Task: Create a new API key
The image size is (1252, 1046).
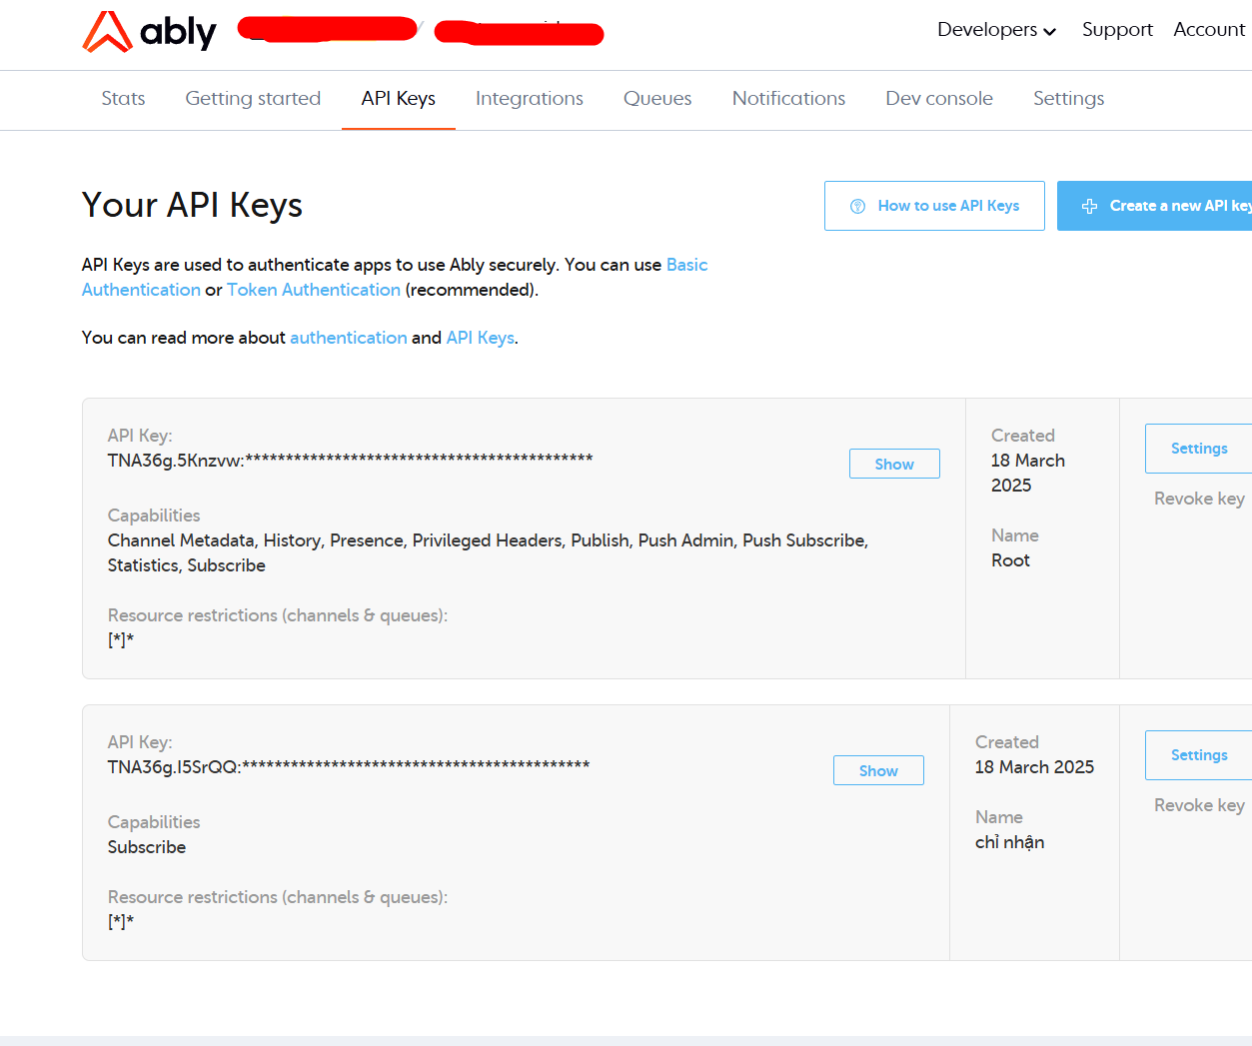Action: (1154, 206)
